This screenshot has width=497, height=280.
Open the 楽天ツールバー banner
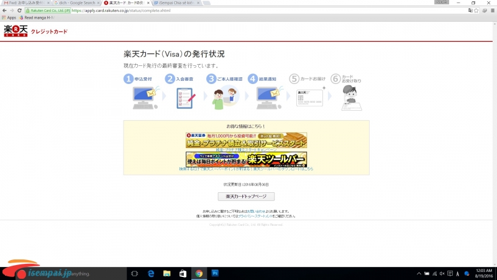(246, 159)
